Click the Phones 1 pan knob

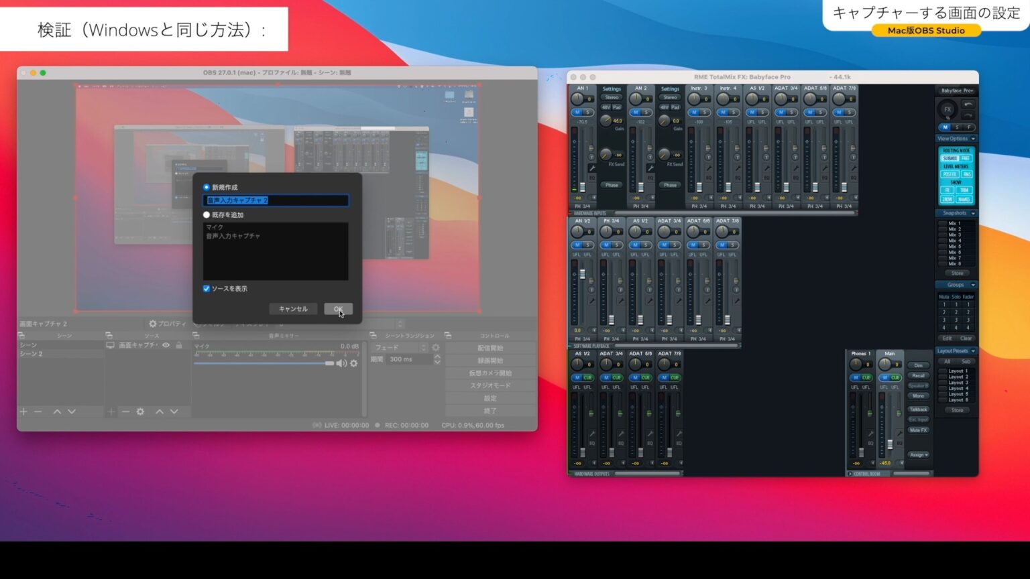856,365
